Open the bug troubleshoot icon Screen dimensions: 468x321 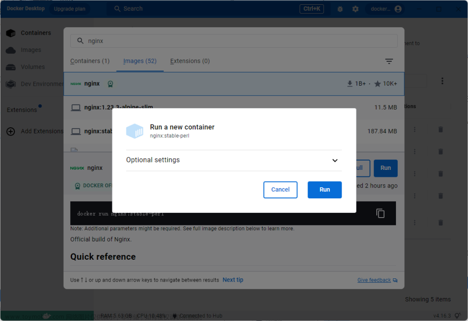click(340, 9)
